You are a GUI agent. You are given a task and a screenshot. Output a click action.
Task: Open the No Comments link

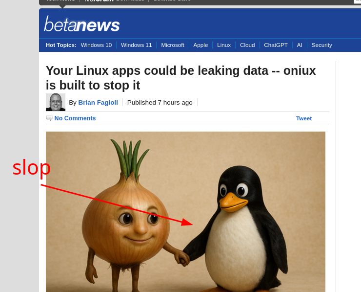pos(75,118)
